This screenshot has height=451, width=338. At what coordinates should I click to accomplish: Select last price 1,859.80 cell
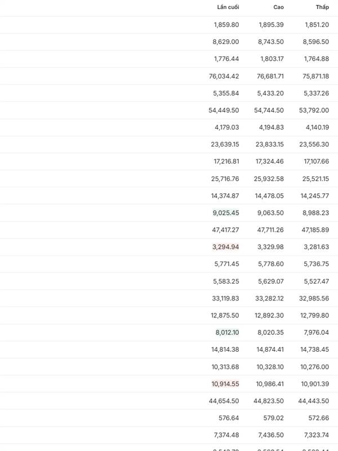[226, 25]
